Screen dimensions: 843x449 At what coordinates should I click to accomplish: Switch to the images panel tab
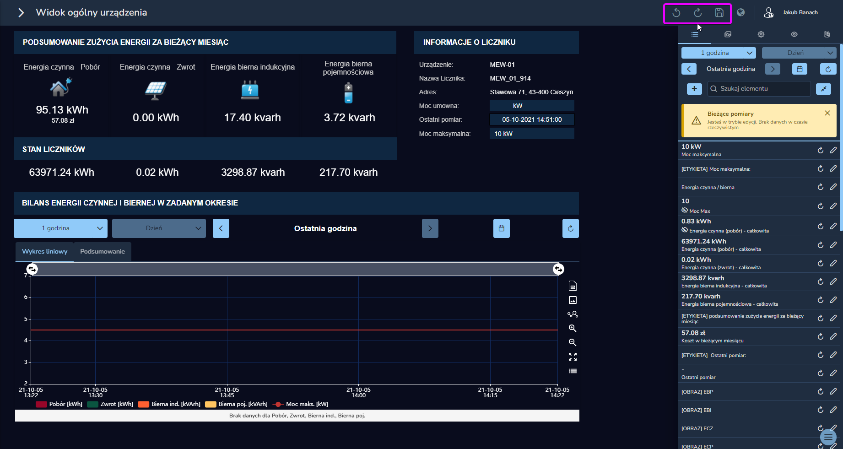click(728, 34)
